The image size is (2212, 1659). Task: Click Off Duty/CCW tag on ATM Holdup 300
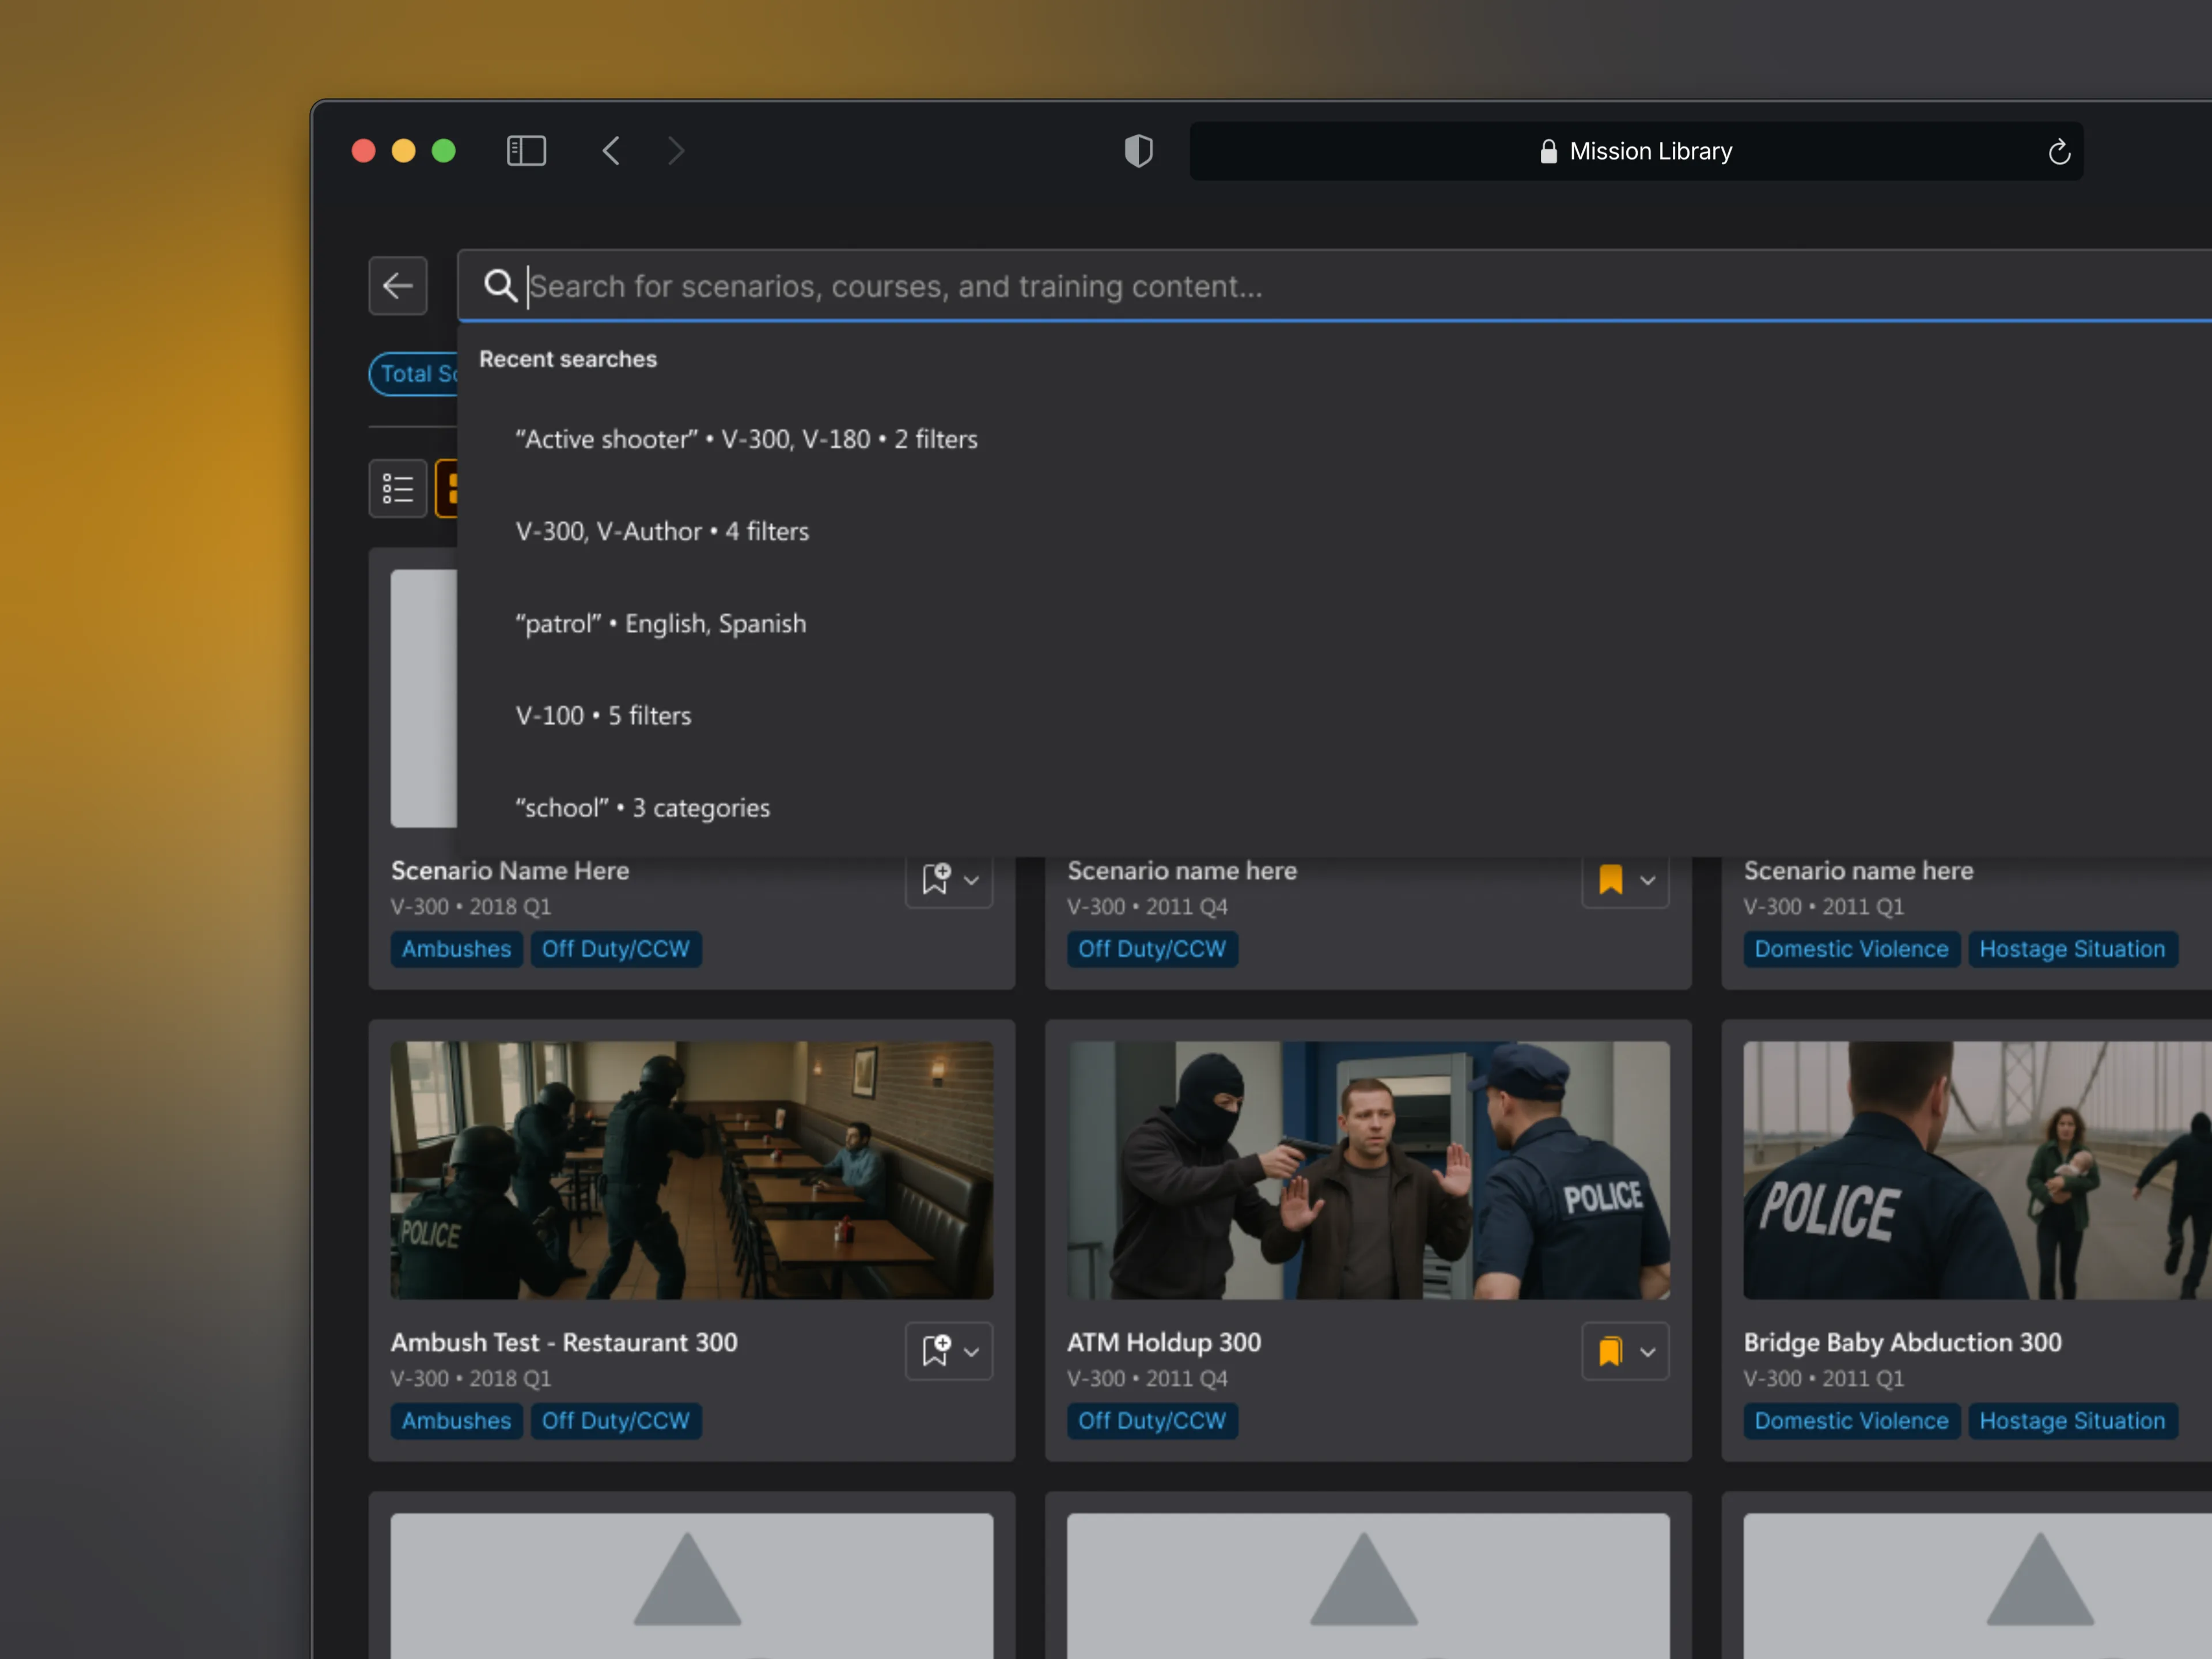(1152, 1421)
